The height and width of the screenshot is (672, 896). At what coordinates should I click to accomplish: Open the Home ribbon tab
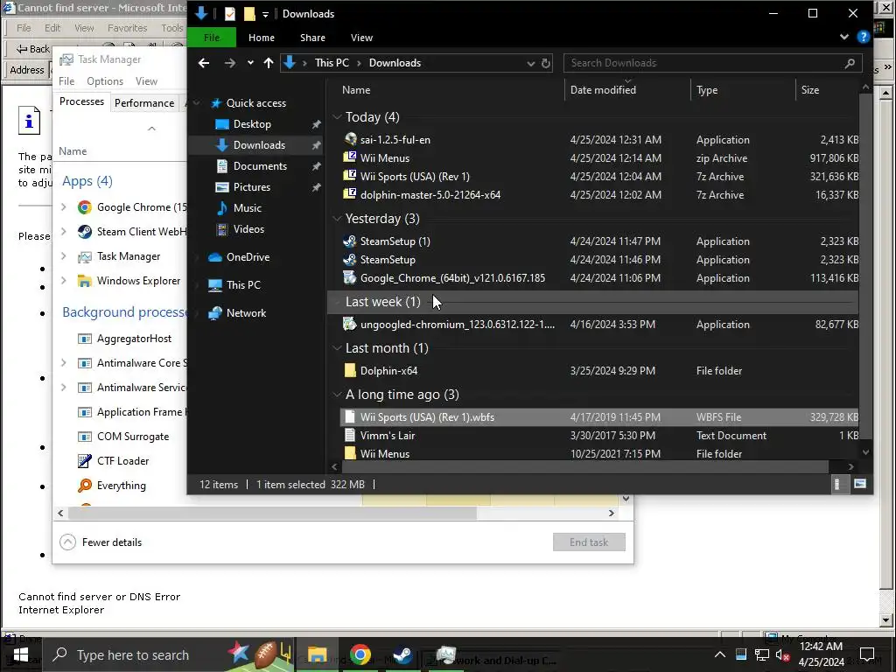click(261, 38)
